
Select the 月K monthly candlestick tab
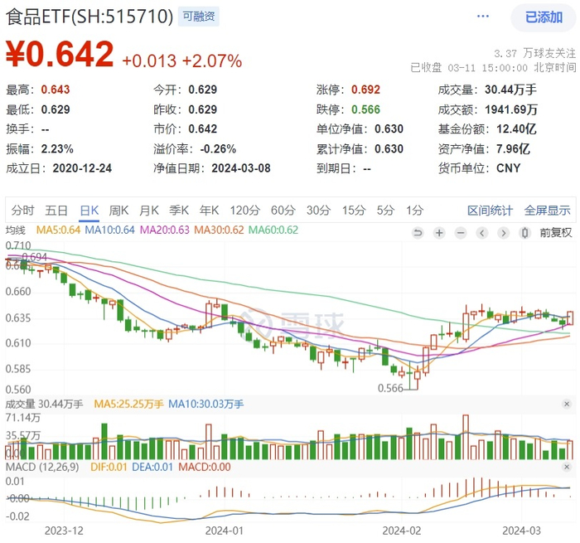tap(149, 211)
